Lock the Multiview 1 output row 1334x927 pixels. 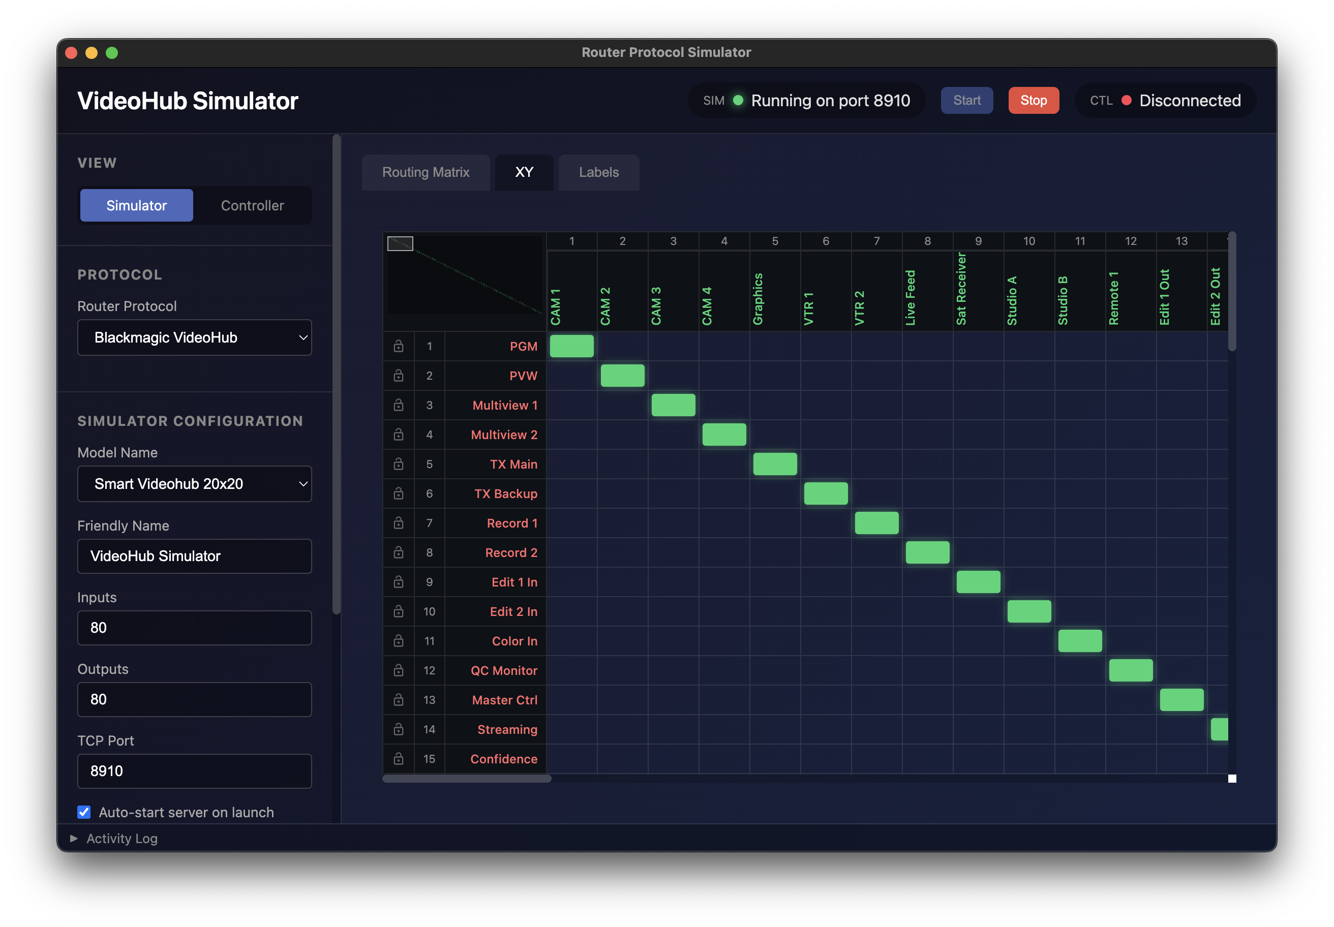(x=399, y=405)
